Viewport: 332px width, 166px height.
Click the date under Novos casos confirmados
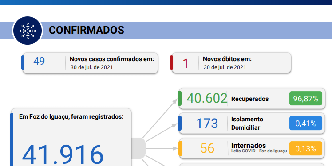click(91, 67)
